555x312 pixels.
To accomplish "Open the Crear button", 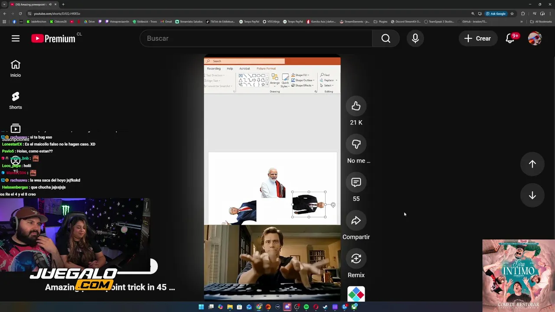I will point(477,39).
